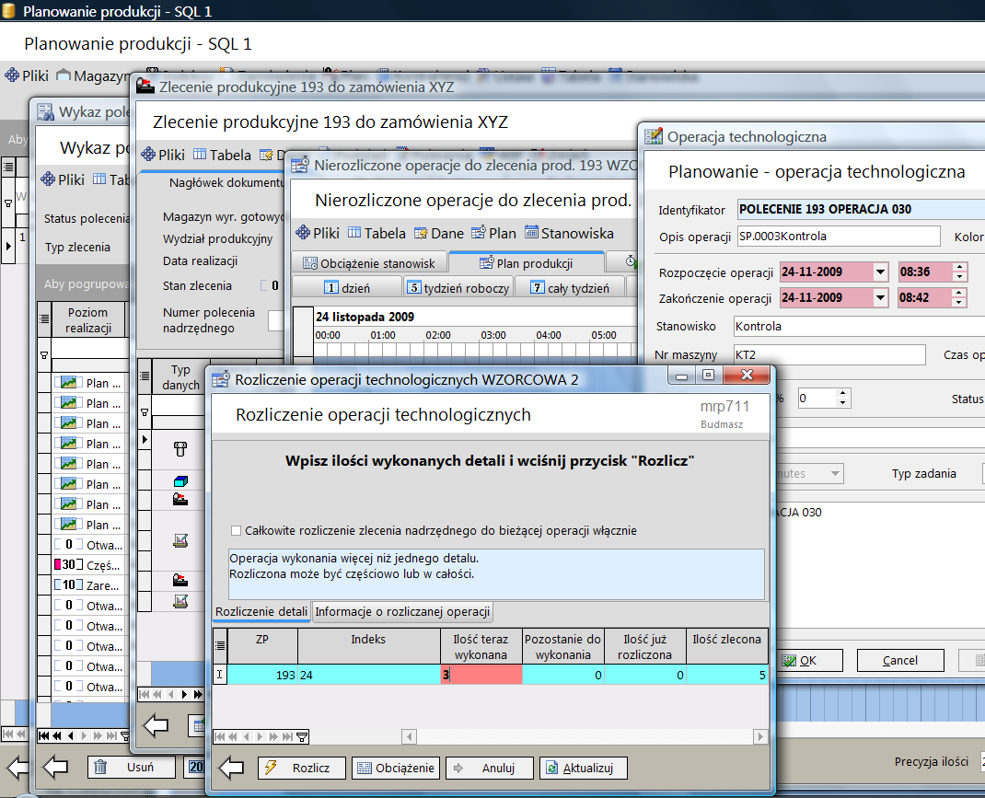Click Cancel in Operacja technologiczna window

[x=900, y=660]
